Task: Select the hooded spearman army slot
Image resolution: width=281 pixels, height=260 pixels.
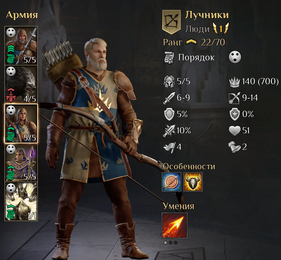Action: (x=21, y=45)
